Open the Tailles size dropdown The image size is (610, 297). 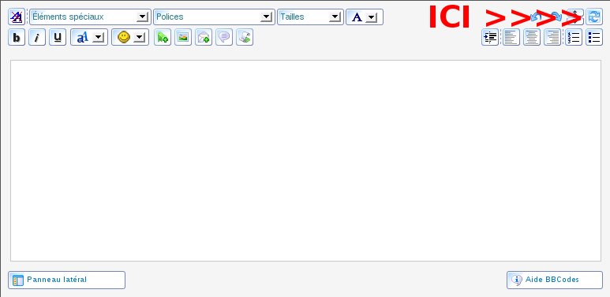[310, 17]
